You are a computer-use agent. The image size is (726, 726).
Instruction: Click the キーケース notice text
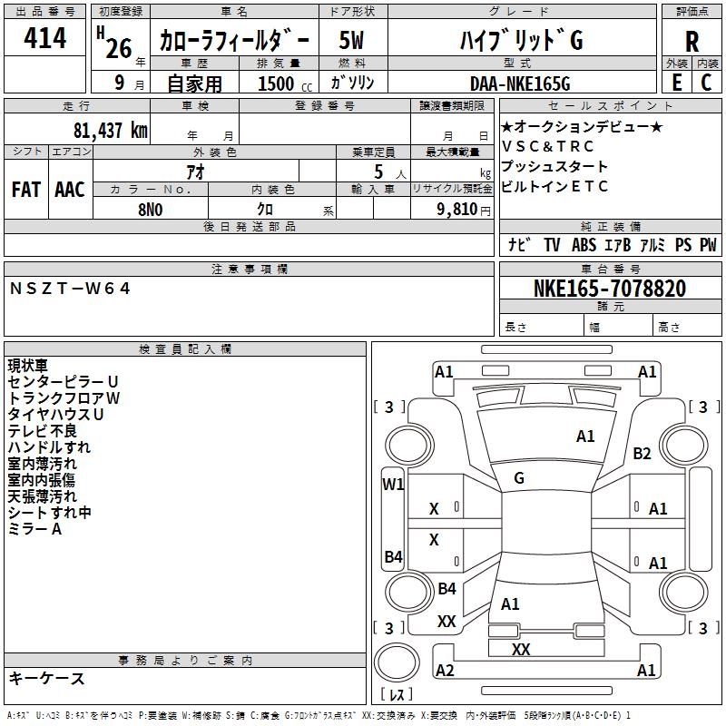[47, 678]
